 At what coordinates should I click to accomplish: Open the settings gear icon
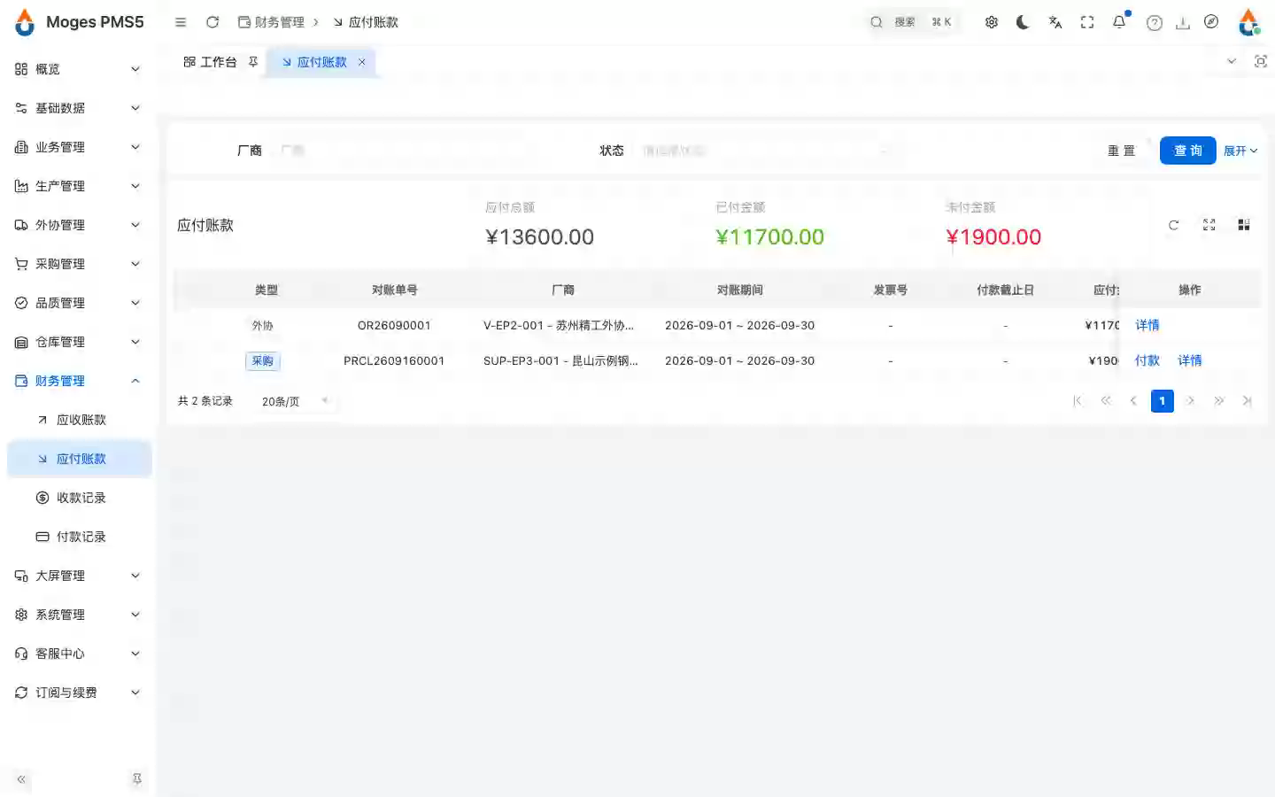(992, 22)
